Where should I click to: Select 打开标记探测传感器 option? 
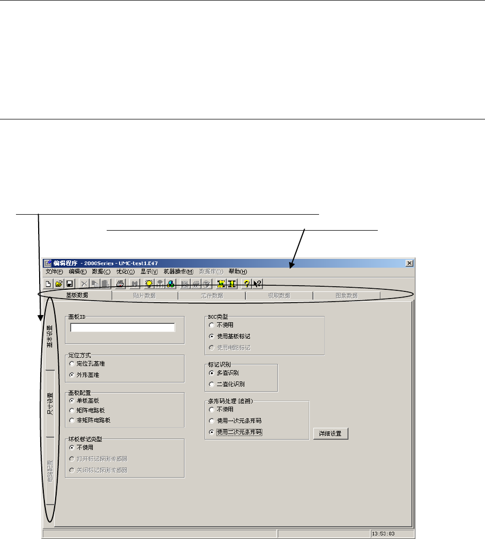tap(98, 459)
